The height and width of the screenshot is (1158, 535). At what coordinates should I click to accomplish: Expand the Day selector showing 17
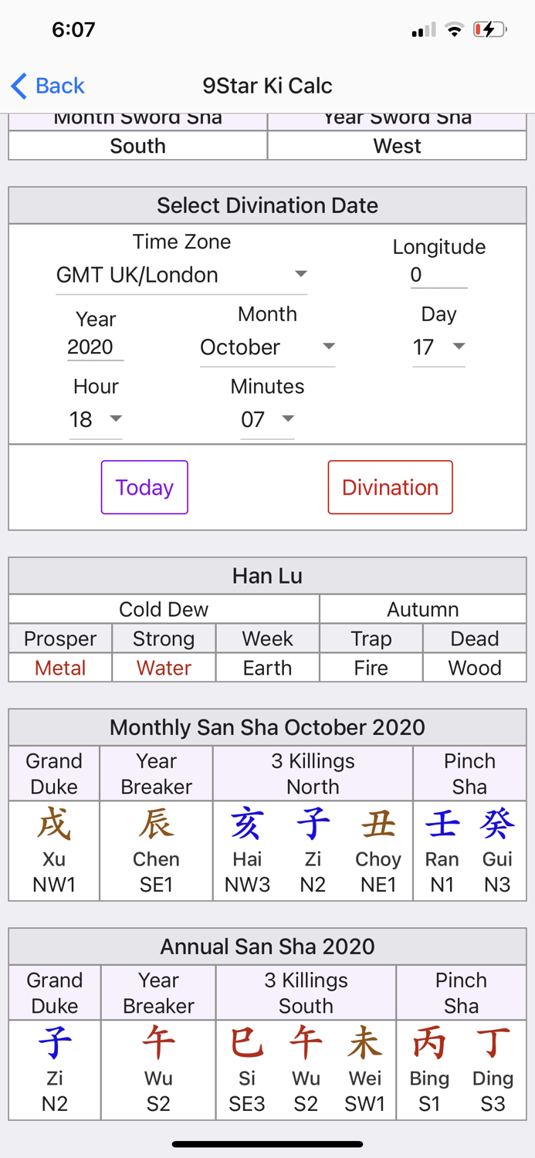[440, 347]
